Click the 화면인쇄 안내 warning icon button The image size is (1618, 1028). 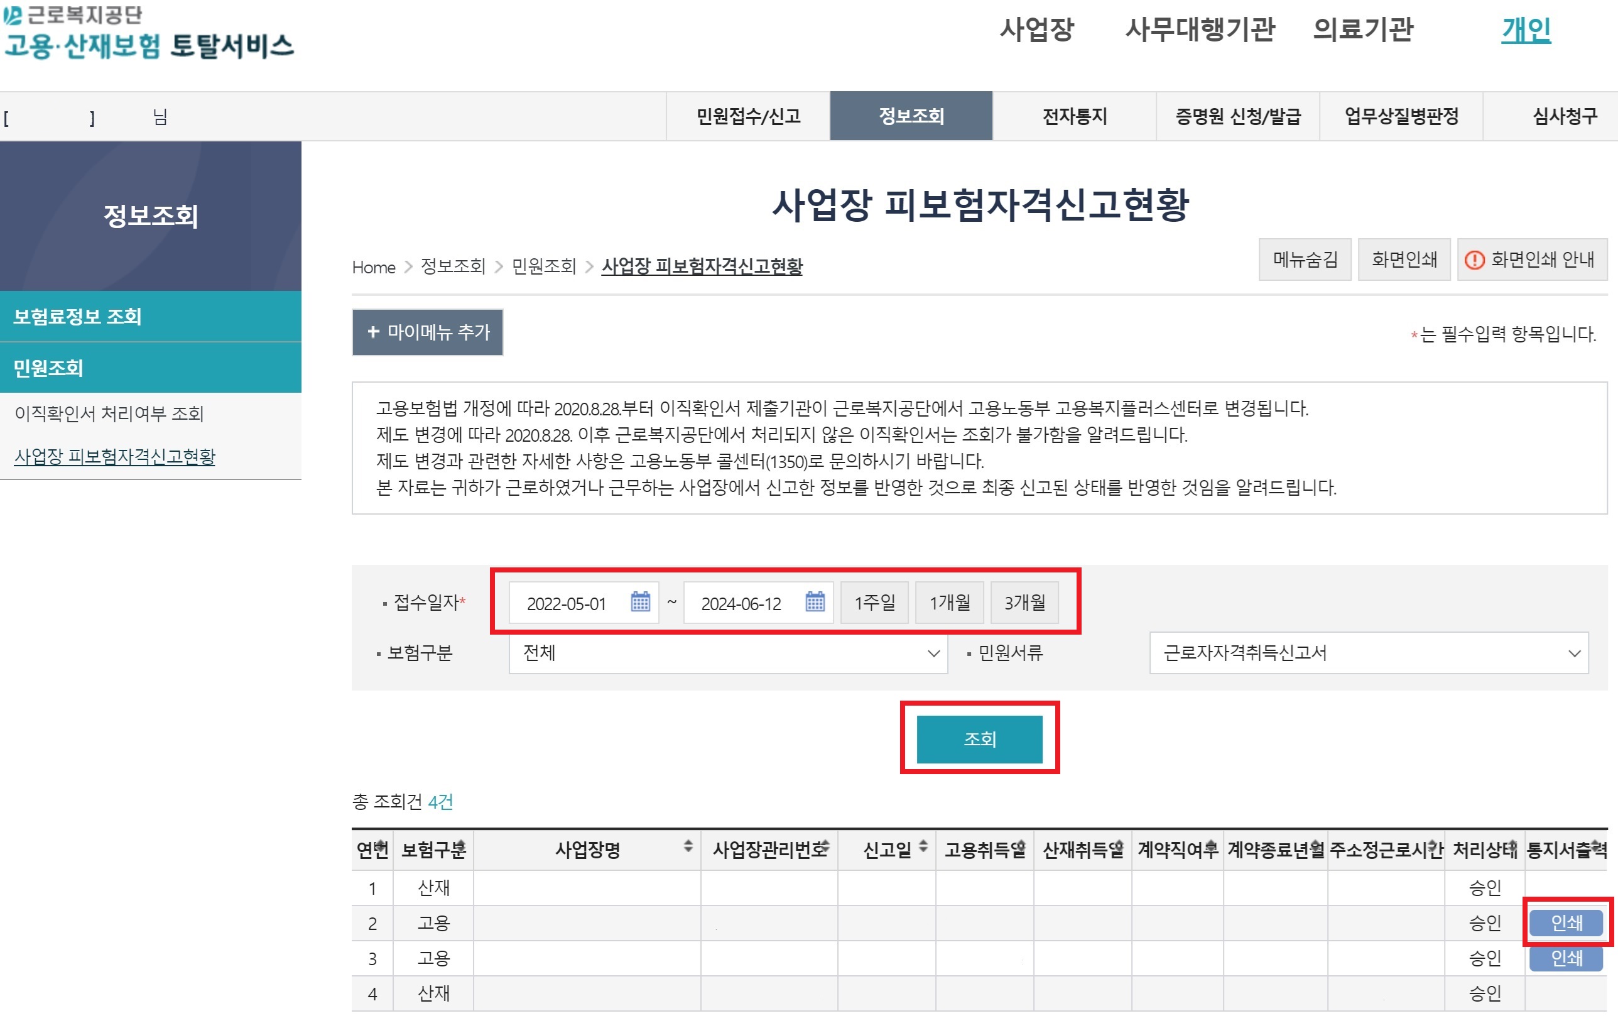point(1532,260)
